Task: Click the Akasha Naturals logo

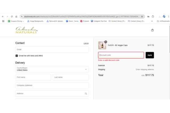Action: [26, 30]
